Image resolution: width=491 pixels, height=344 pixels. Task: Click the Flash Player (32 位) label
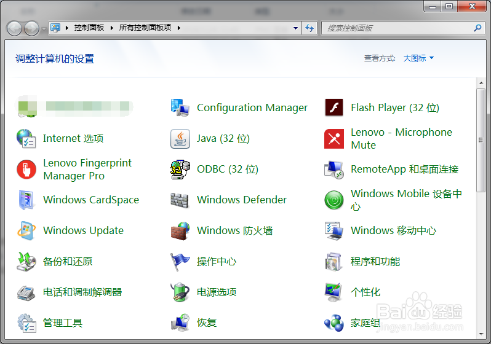pyautogui.click(x=395, y=107)
